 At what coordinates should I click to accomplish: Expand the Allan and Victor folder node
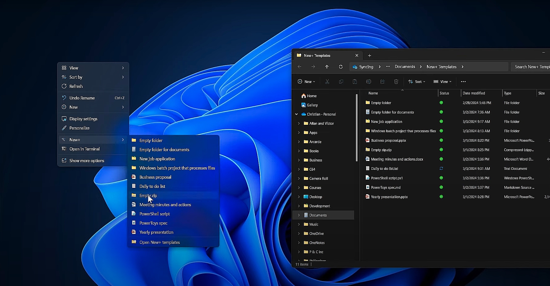click(x=299, y=123)
